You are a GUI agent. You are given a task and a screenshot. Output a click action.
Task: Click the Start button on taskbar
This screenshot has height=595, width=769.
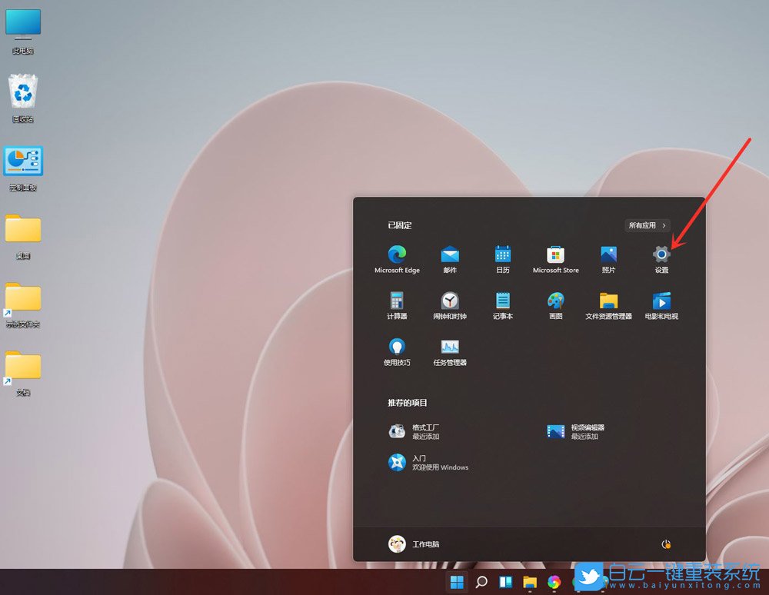457,582
